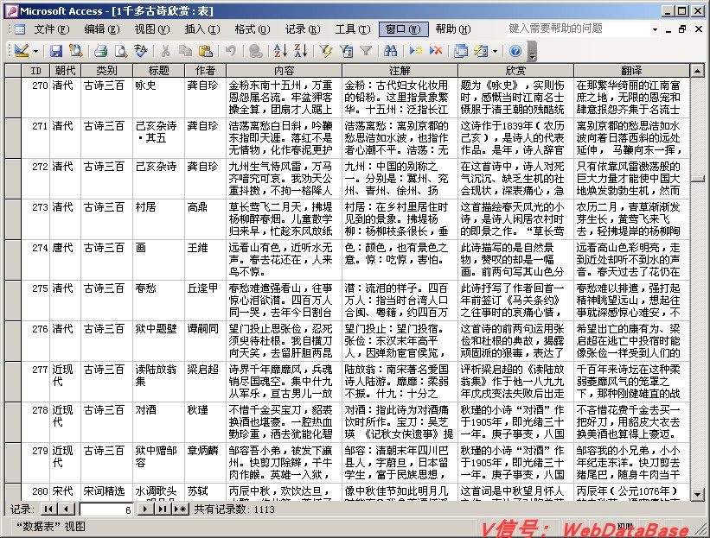
Task: Click the Spelling check icon
Action: [x=141, y=51]
